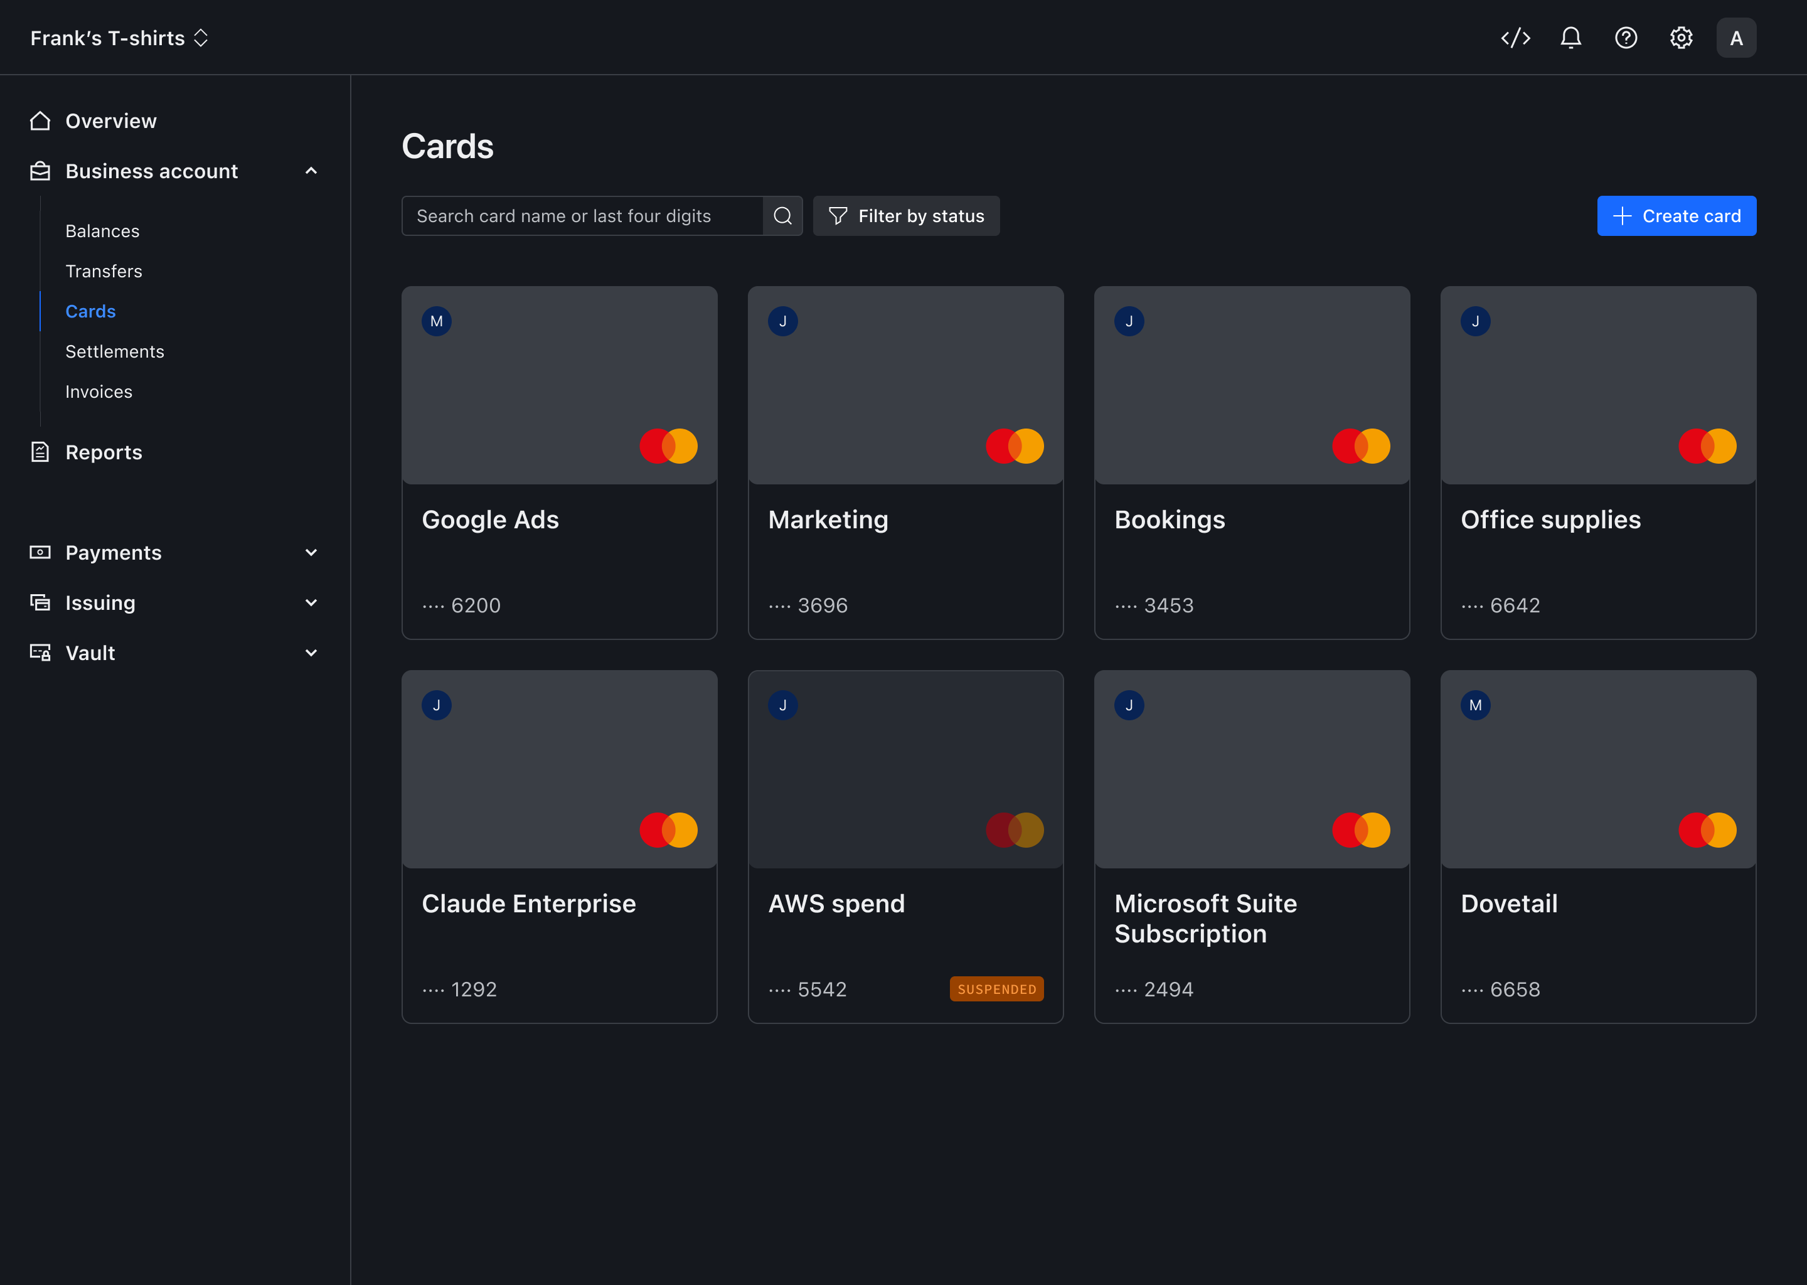Focus the search card name input

point(582,216)
